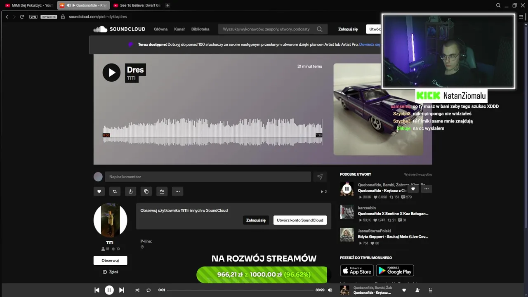The height and width of the screenshot is (297, 528).
Task: Seek on the bottom player progress bar
Action: tap(240, 290)
